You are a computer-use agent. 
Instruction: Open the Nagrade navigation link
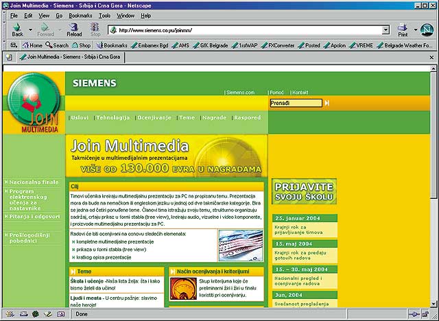point(214,117)
